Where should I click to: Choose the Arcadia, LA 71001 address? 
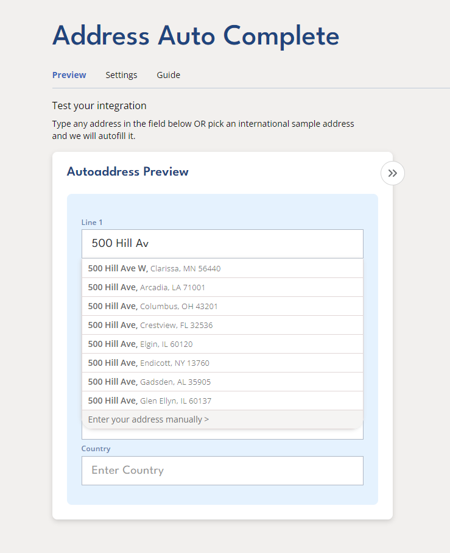[x=222, y=287]
